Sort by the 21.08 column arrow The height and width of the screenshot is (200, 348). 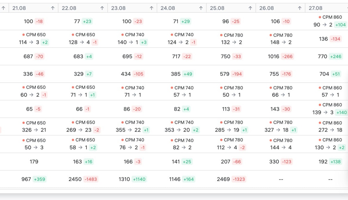[53, 8]
